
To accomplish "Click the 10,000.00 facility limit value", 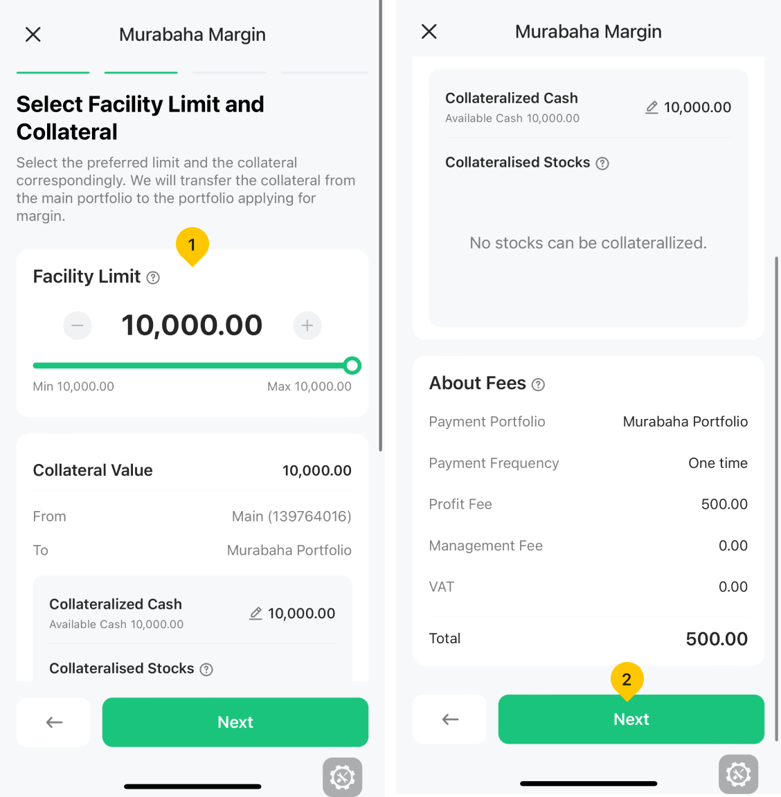I will [x=192, y=325].
